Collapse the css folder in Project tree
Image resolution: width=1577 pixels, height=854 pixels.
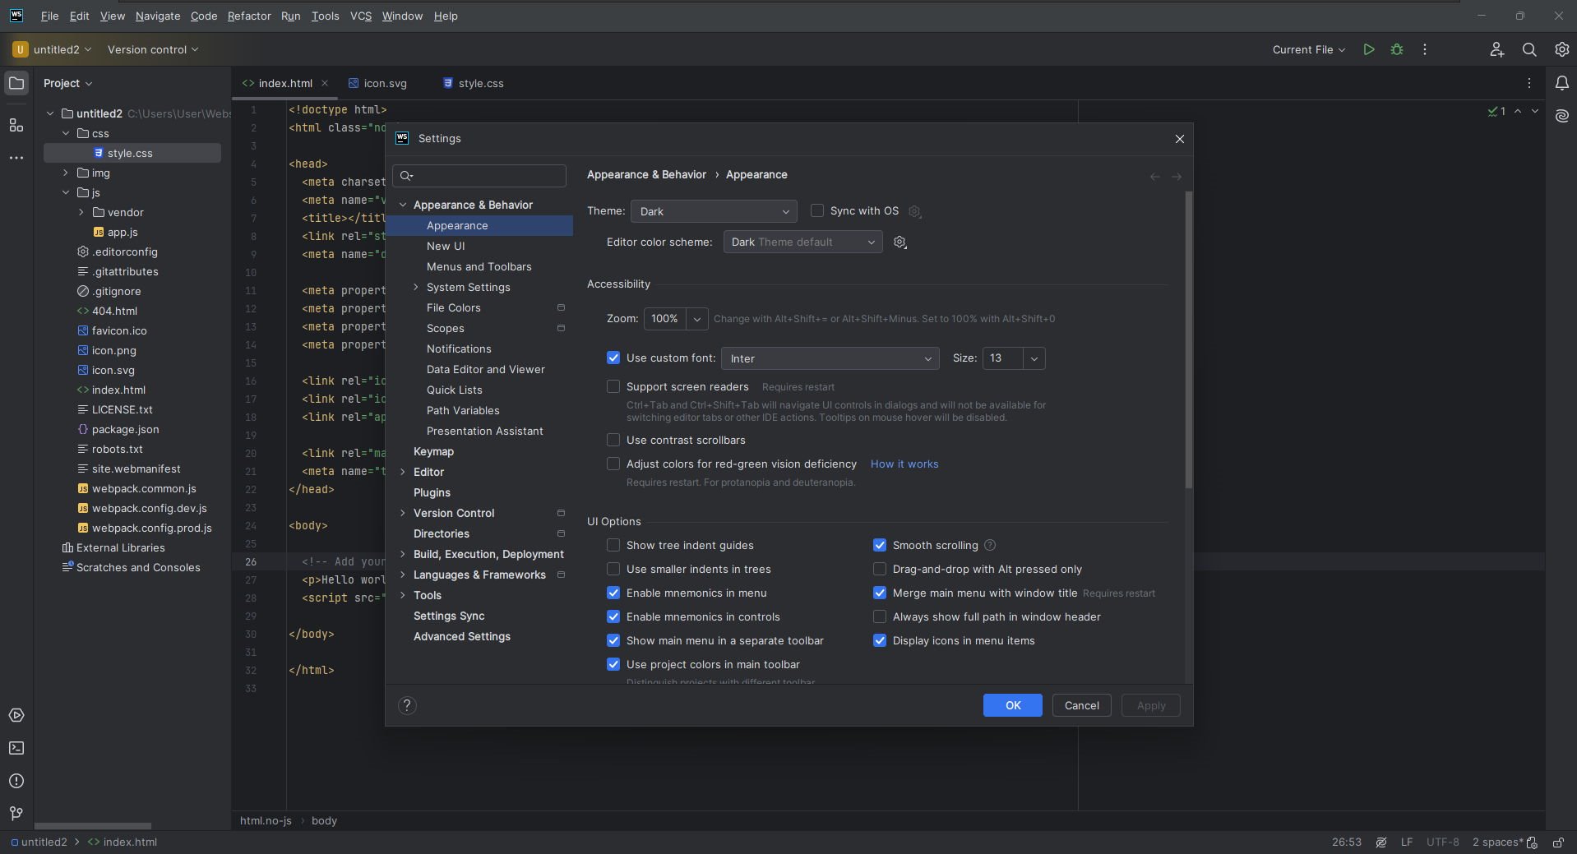click(66, 133)
